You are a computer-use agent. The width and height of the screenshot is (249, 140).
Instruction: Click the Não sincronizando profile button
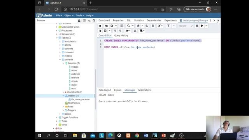(x=197, y=9)
